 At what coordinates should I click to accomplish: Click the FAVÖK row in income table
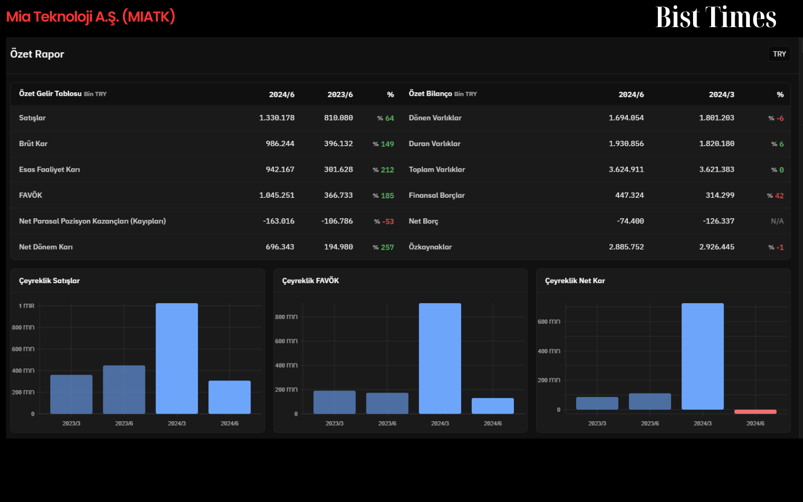206,195
